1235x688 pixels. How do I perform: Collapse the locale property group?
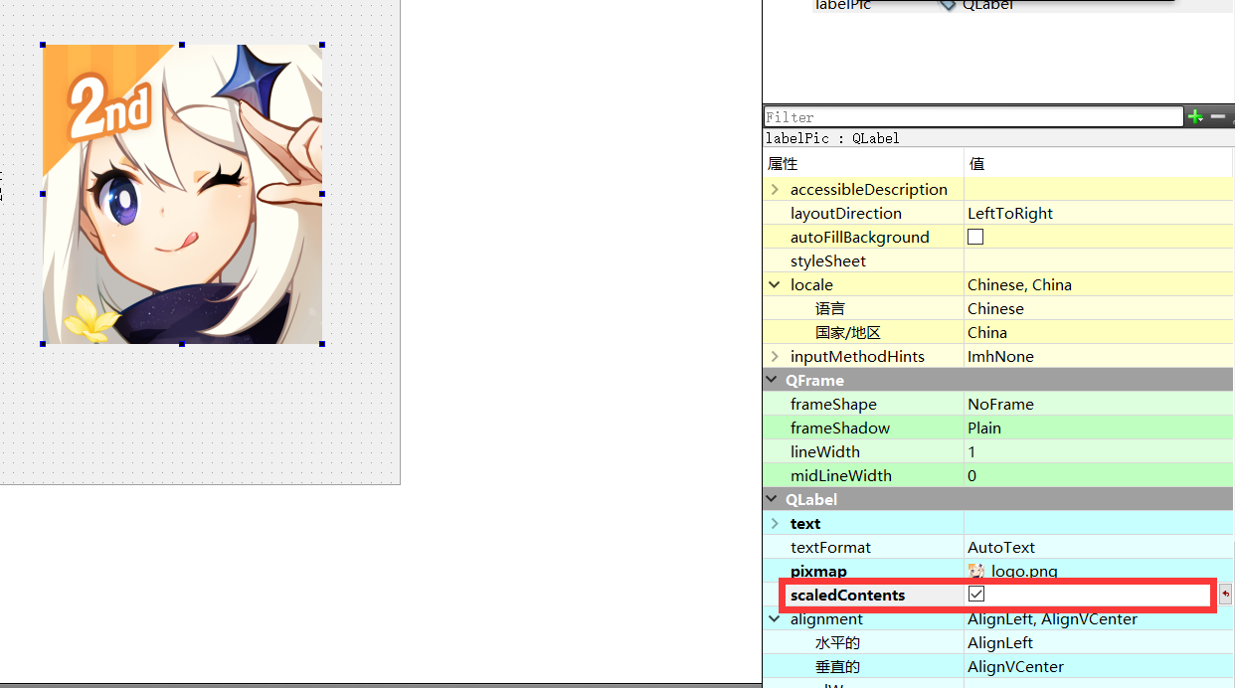tap(775, 284)
